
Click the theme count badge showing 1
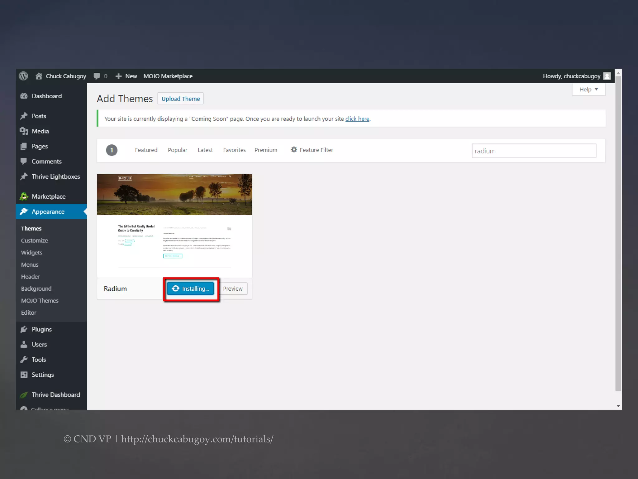point(112,150)
